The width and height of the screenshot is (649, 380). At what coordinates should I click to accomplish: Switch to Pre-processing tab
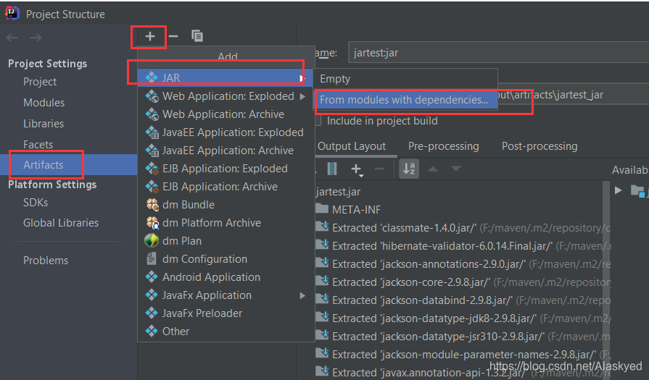point(443,146)
